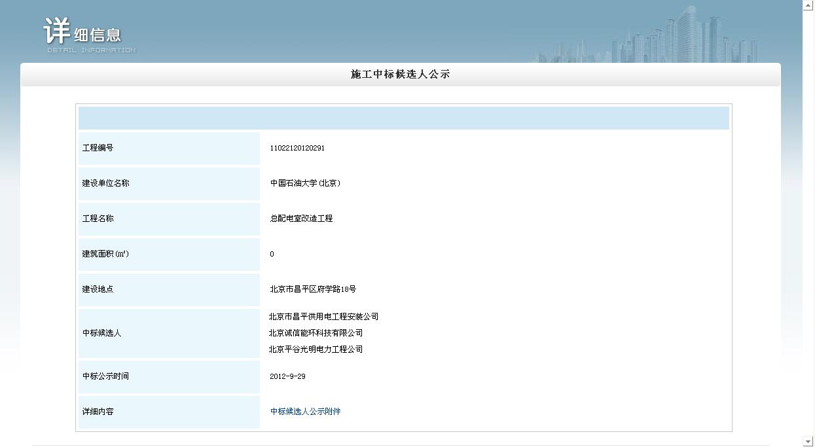The width and height of the screenshot is (815, 447).
Task: Select the 中国石油大学(北京) value text
Action: click(x=305, y=183)
